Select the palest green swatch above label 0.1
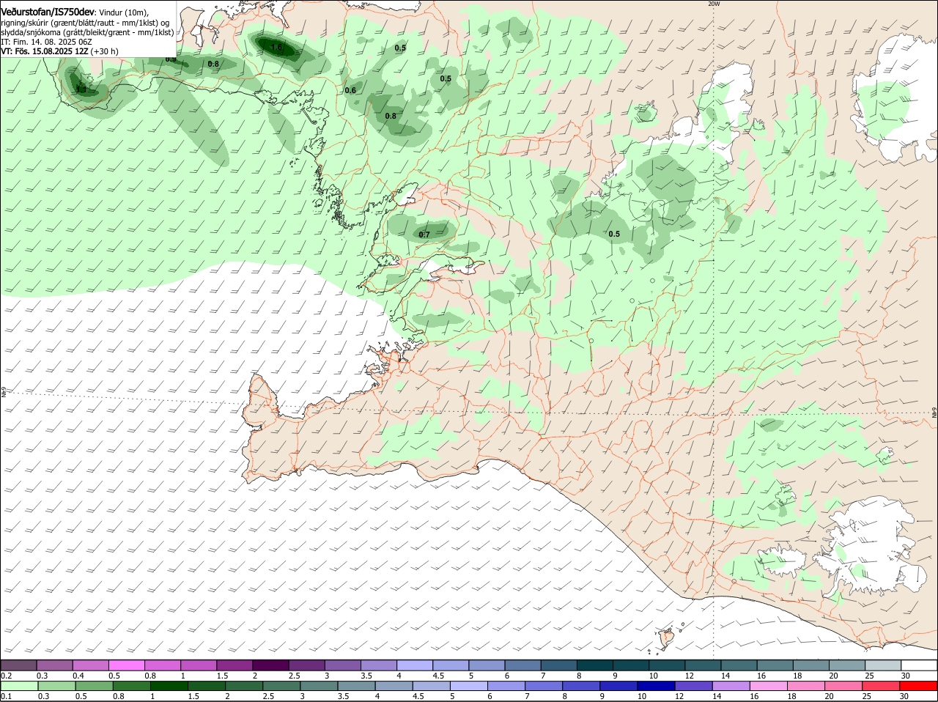This screenshot has height=702, width=938. click(x=19, y=686)
